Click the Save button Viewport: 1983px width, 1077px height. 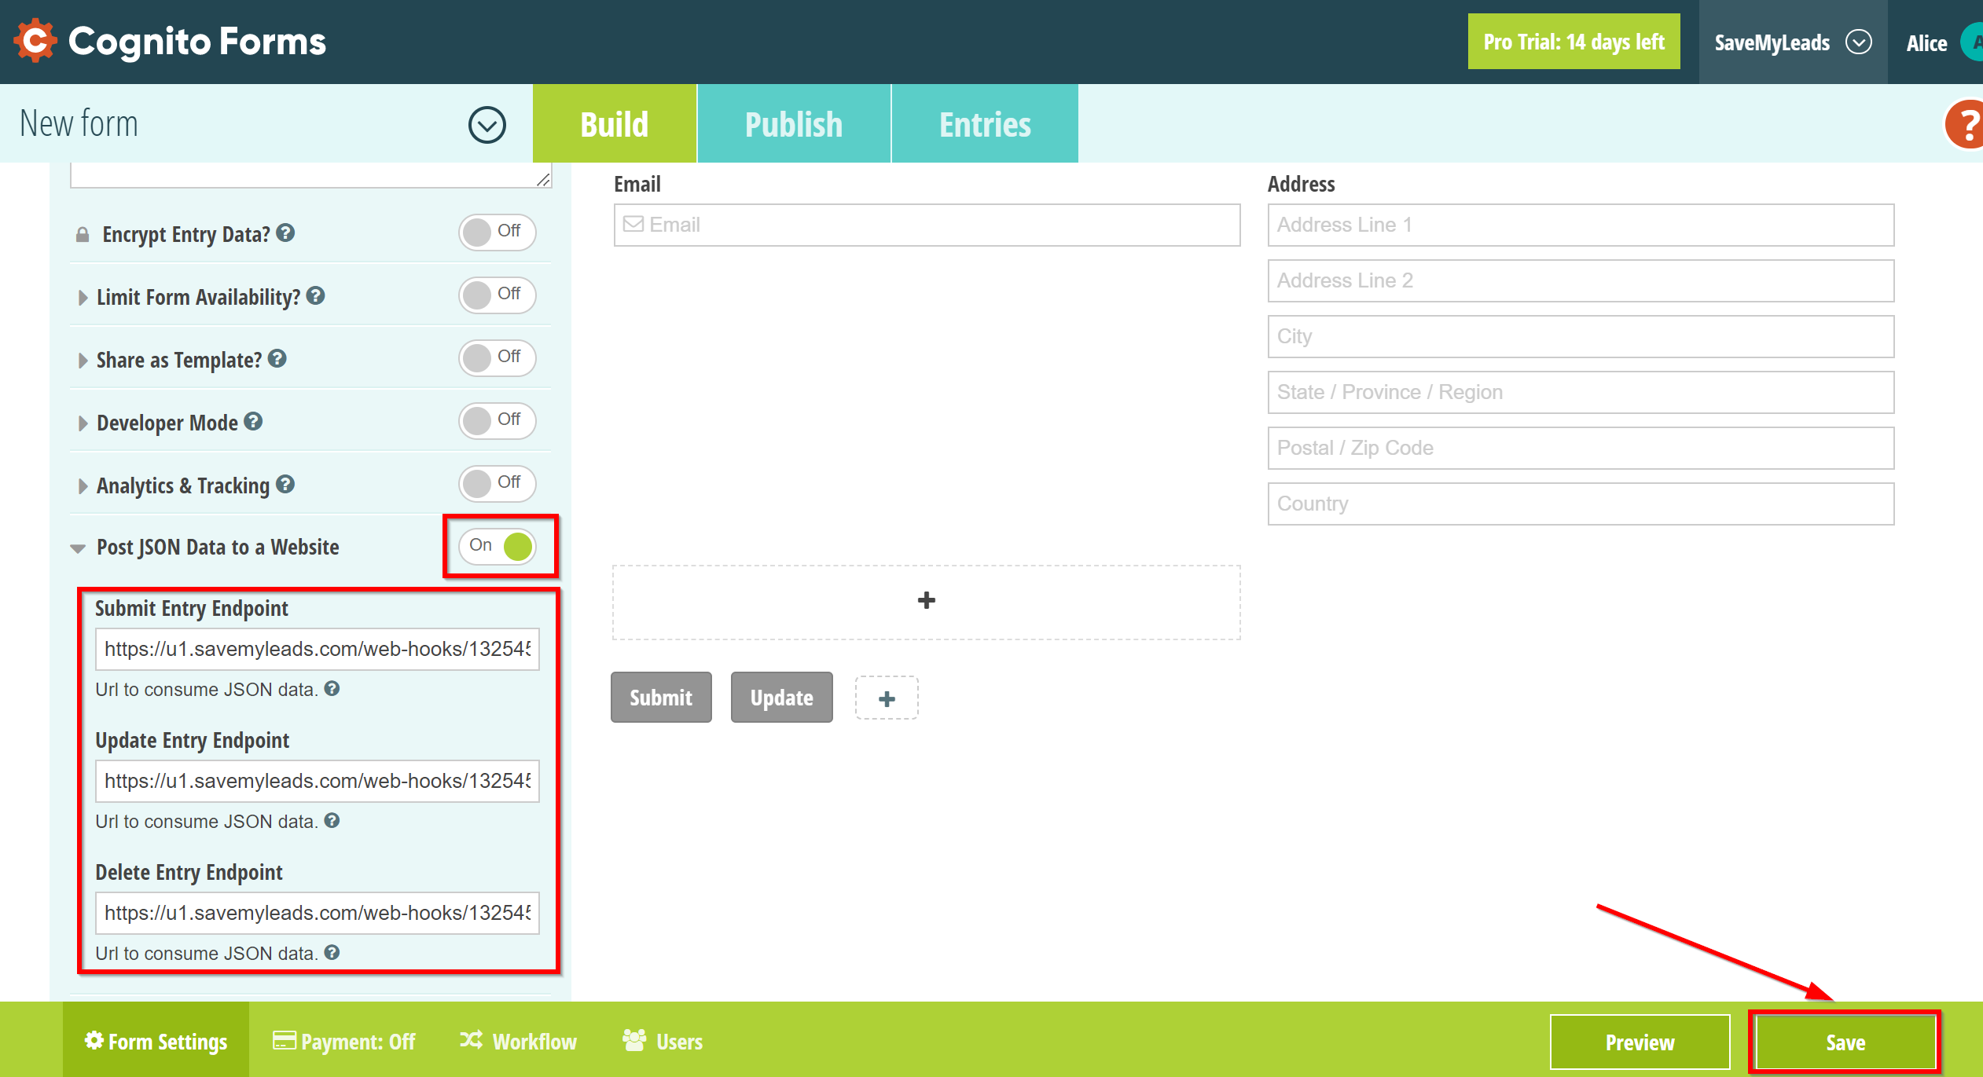1845,1042
